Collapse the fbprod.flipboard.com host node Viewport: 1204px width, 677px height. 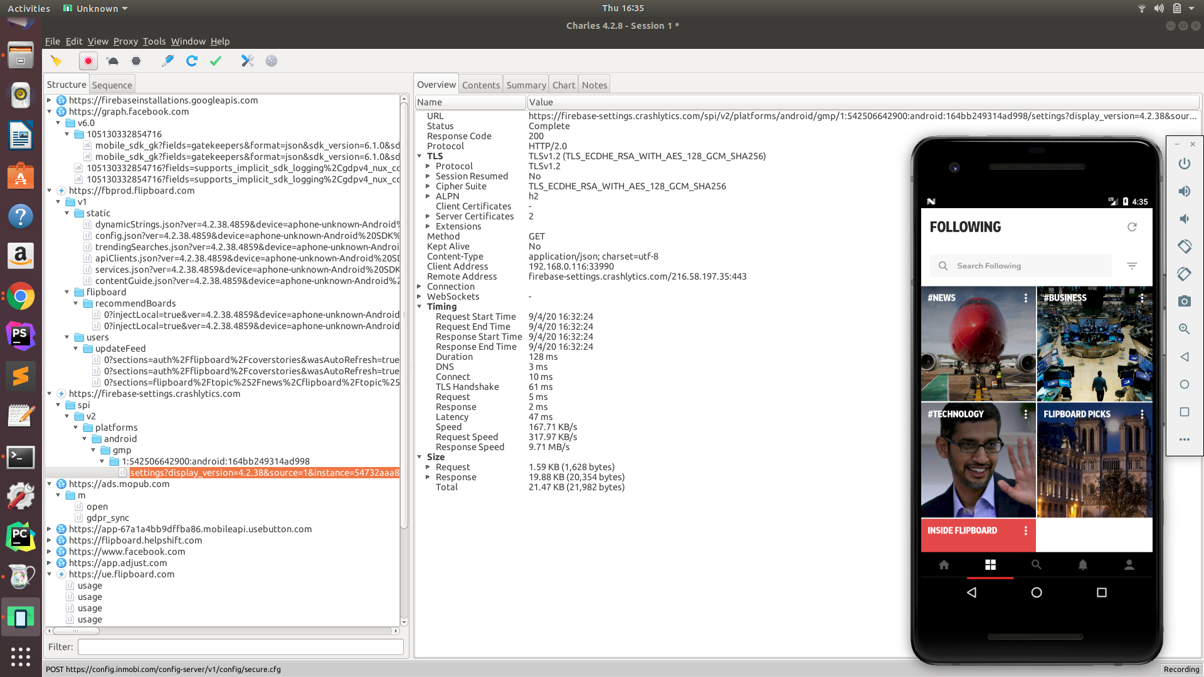pyautogui.click(x=50, y=191)
